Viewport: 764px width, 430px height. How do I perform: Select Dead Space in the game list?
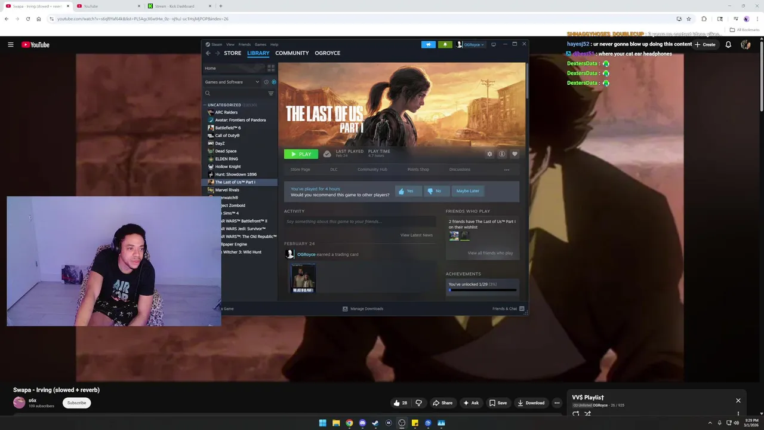226,151
